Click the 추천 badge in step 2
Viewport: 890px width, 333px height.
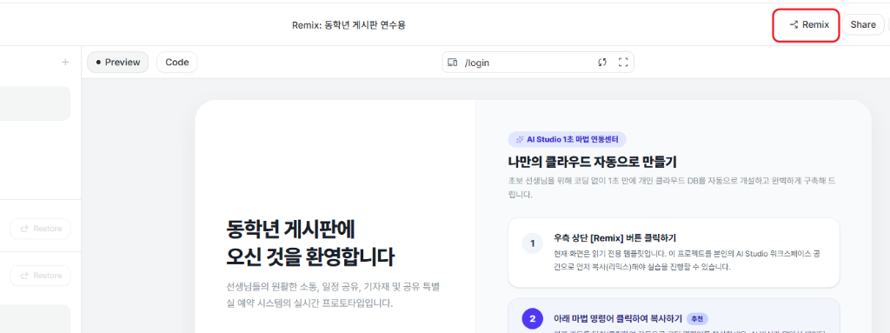[697, 319]
